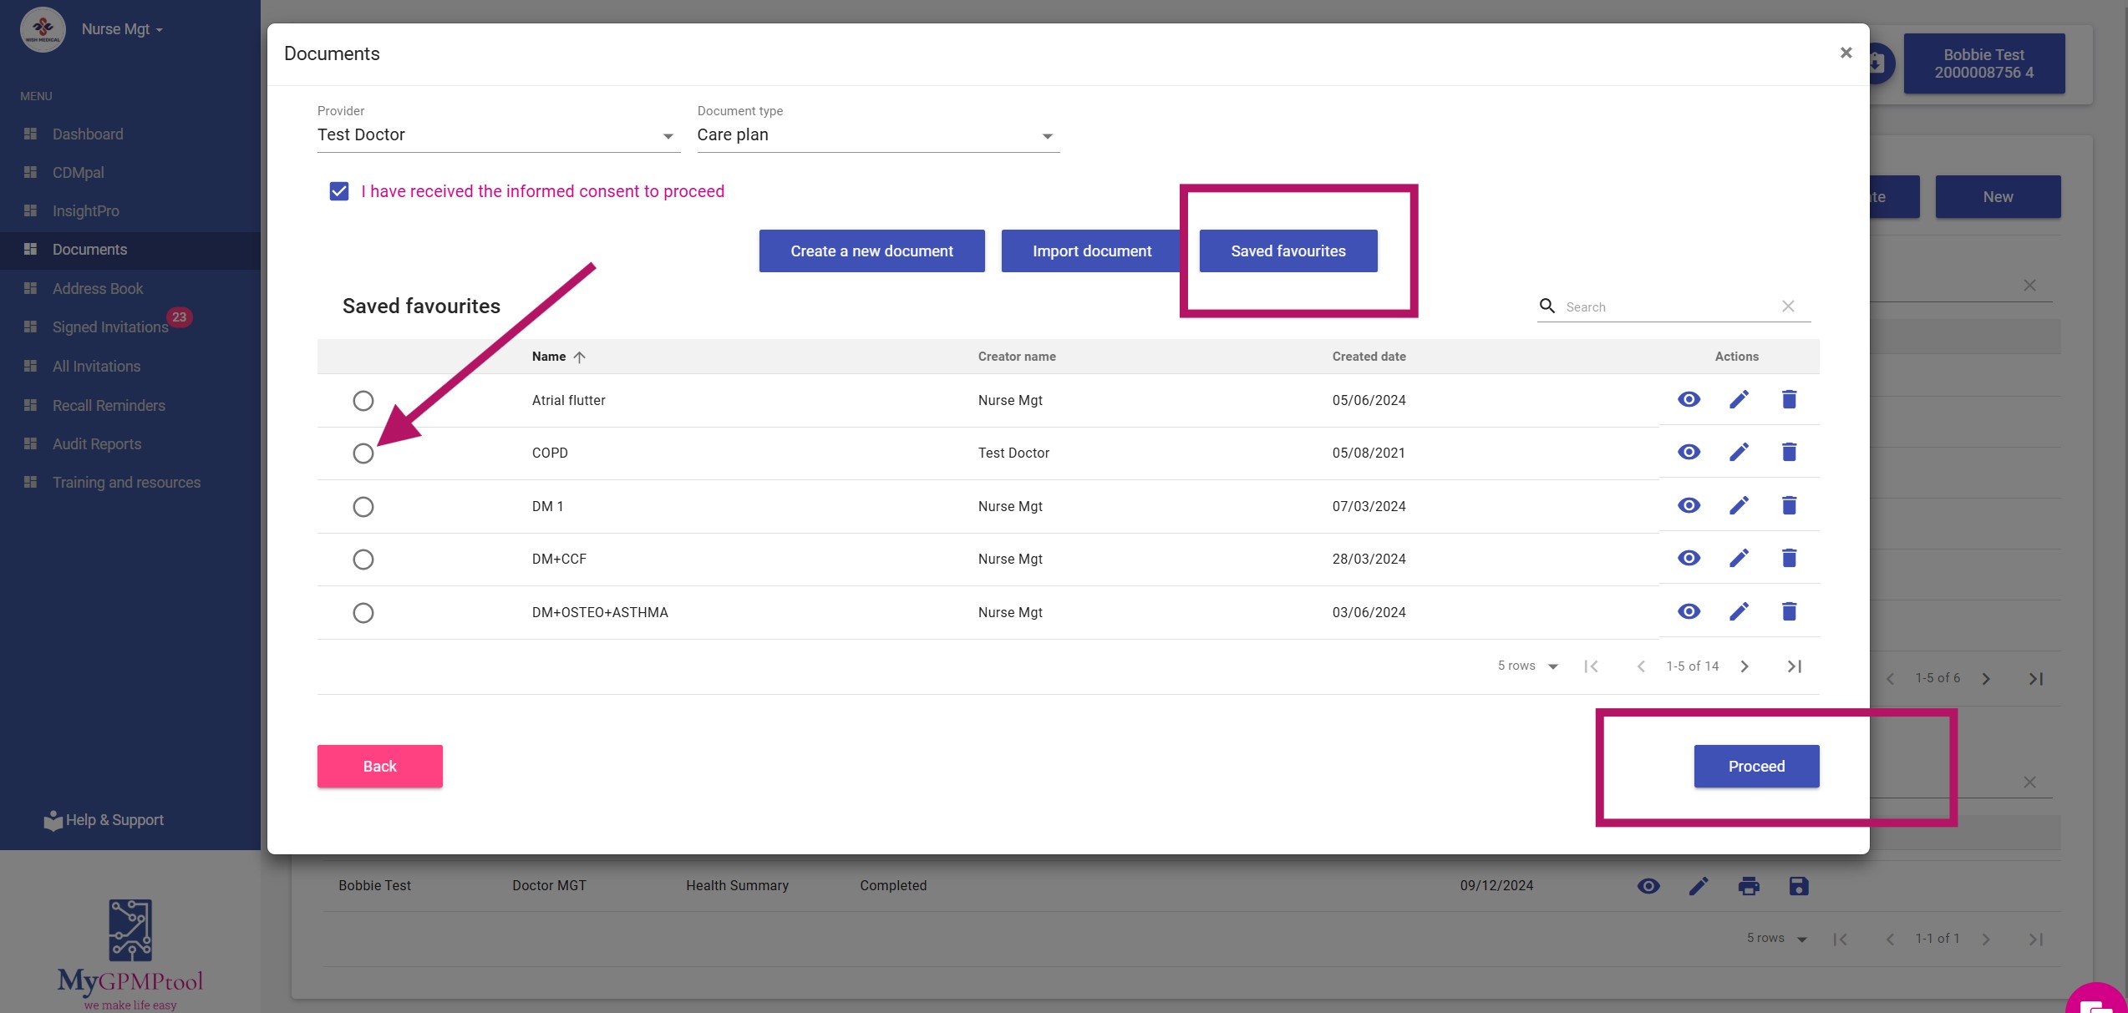Screen dimensions: 2128x1013
Task: Uncheck the informed consent checkbox
Action: point(338,191)
